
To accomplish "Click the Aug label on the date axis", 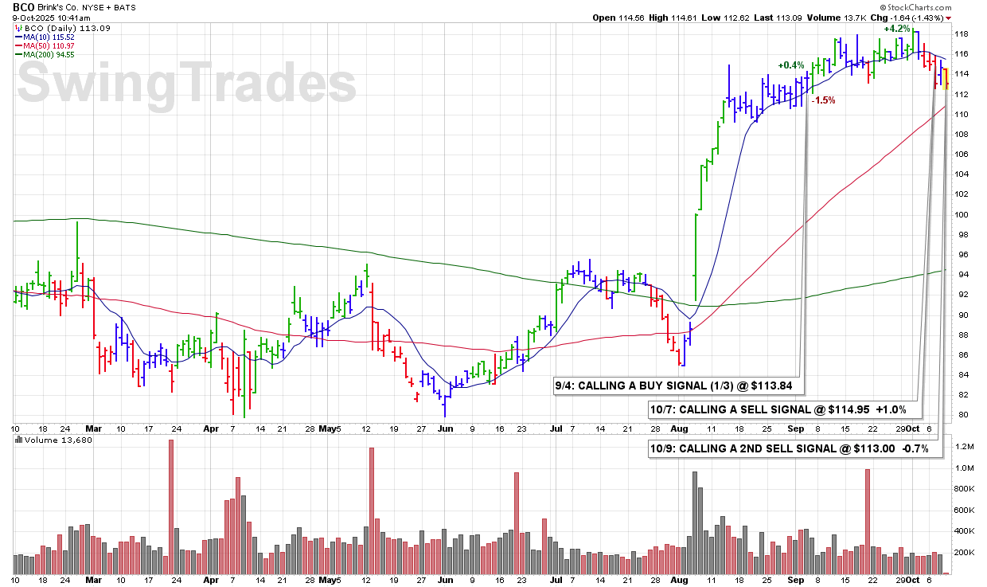I will point(681,428).
